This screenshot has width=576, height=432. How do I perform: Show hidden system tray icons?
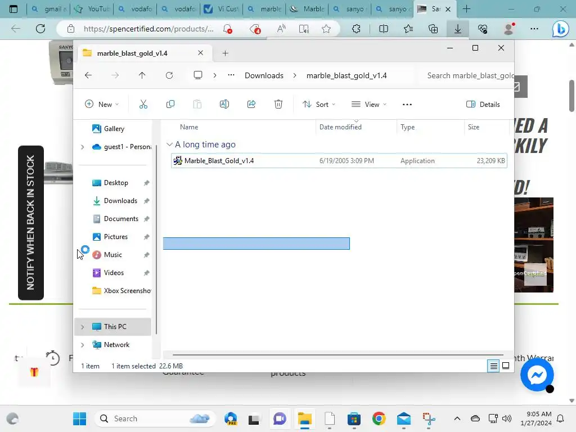(x=457, y=418)
